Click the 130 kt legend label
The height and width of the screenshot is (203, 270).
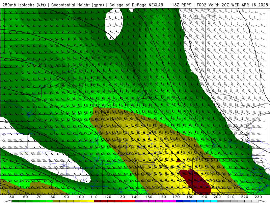[122, 197]
